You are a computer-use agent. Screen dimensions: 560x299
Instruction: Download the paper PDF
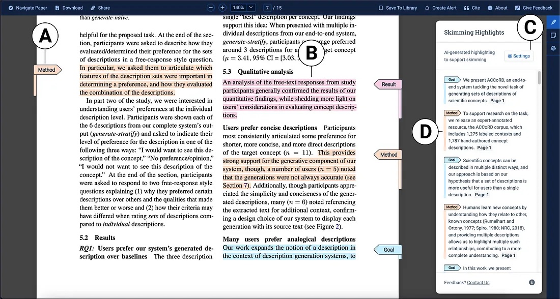pyautogui.click(x=69, y=8)
